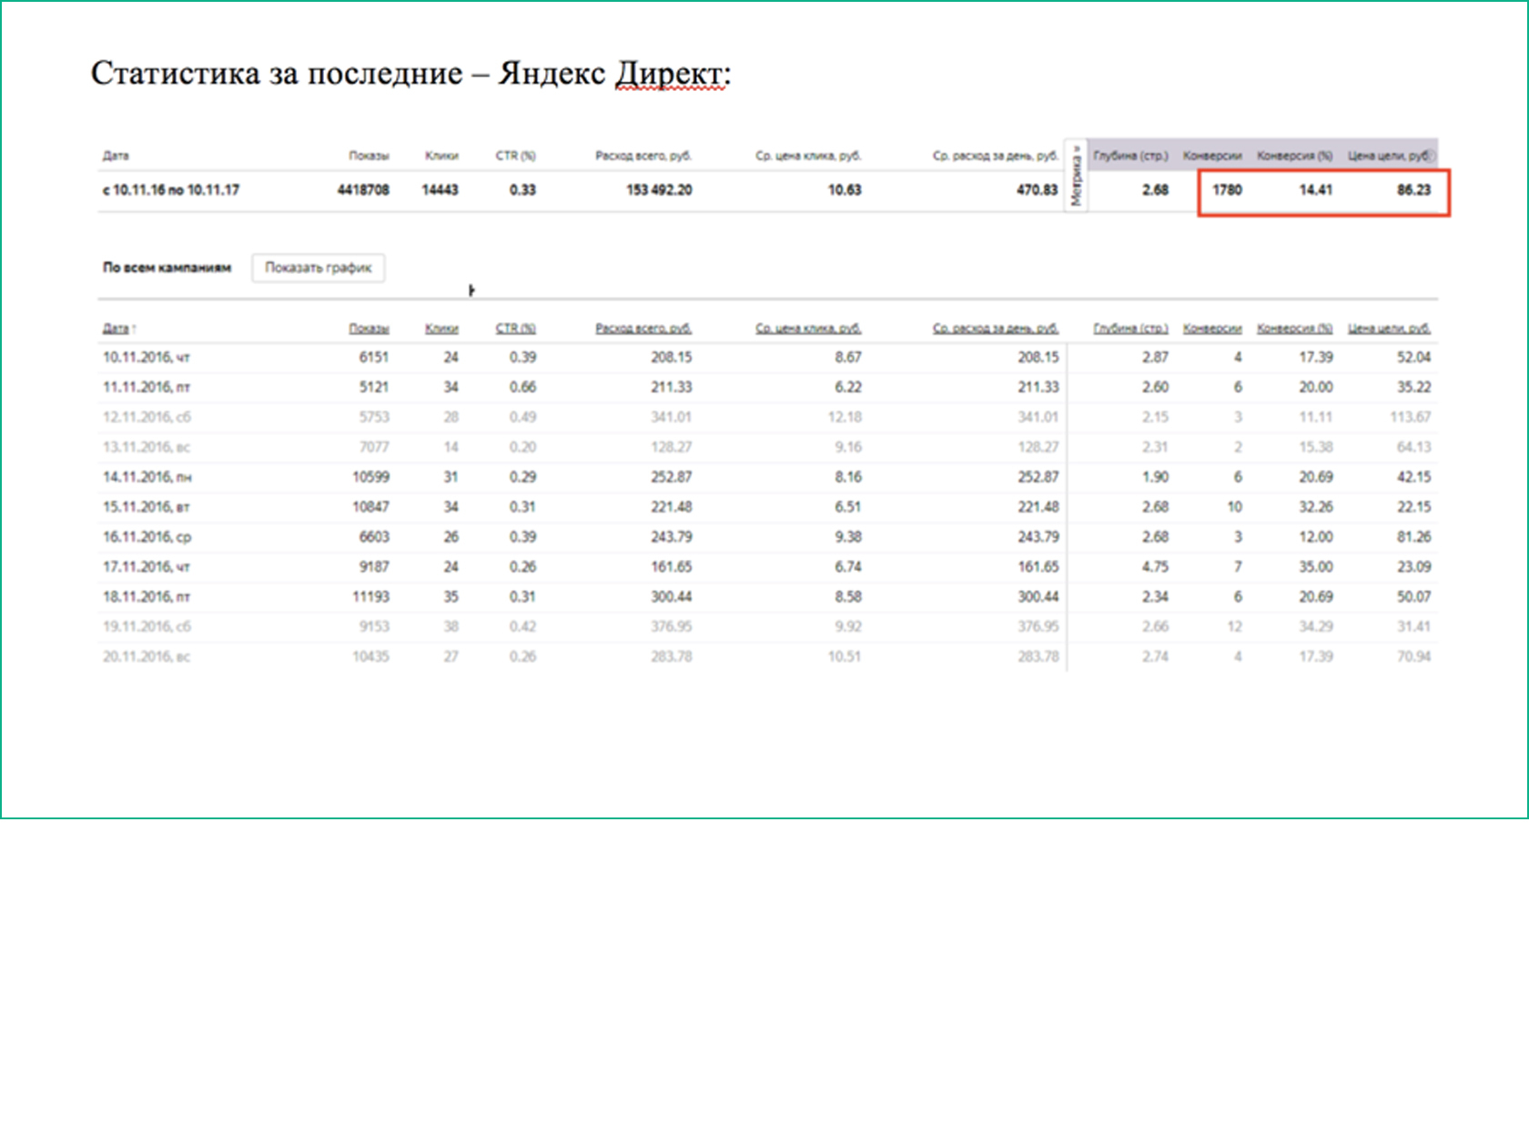Click total goal price 86.23
Viewport: 1529px width, 1147px height.
point(1414,190)
